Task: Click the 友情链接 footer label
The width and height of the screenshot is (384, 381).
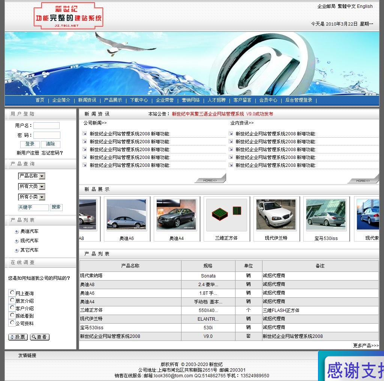Action: click(x=27, y=355)
